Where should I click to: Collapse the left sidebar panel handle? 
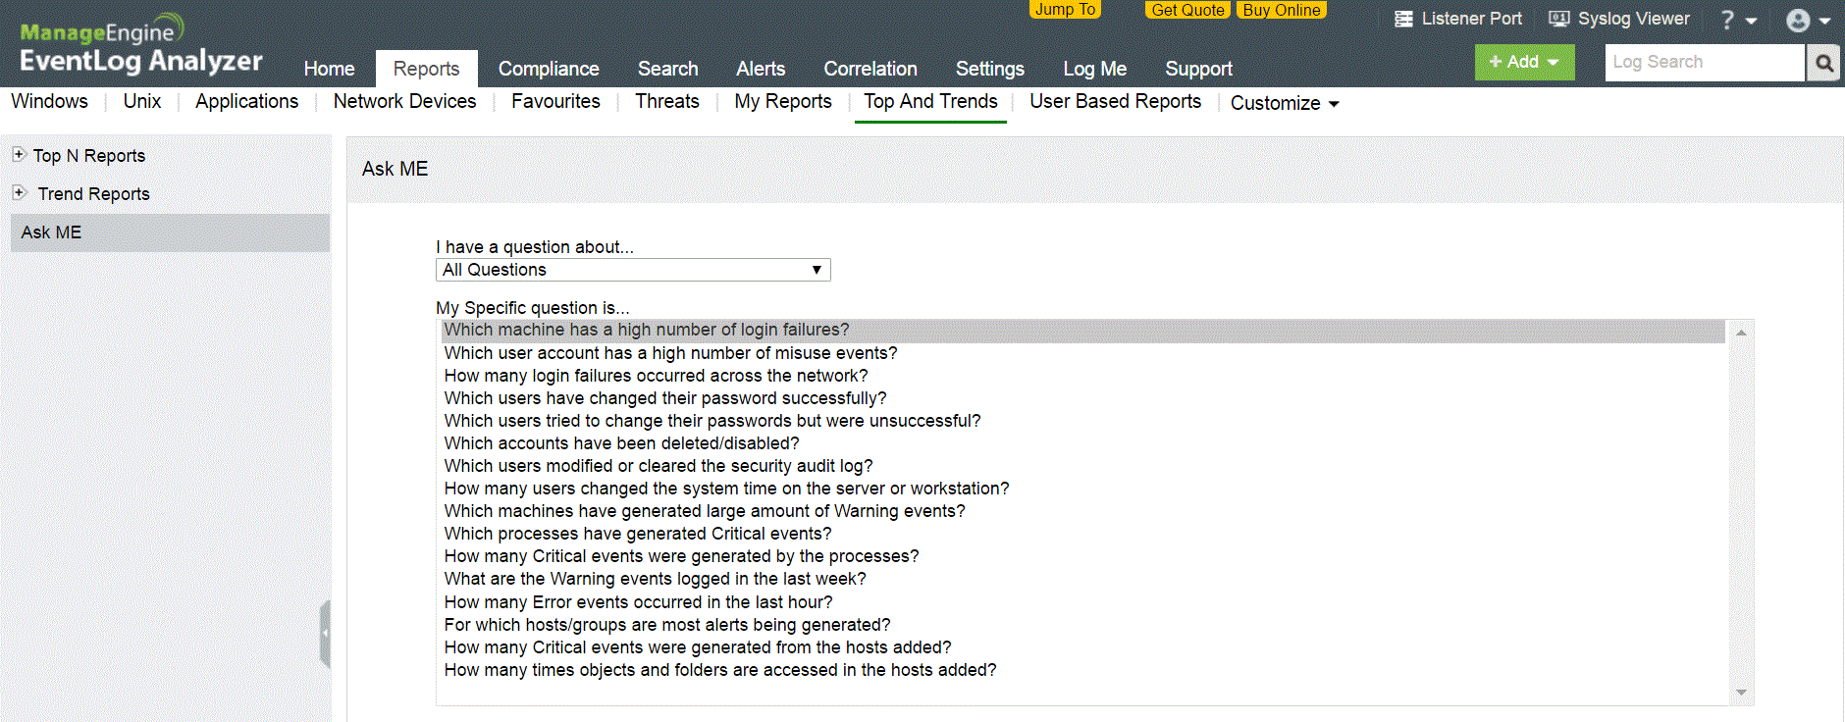click(325, 634)
